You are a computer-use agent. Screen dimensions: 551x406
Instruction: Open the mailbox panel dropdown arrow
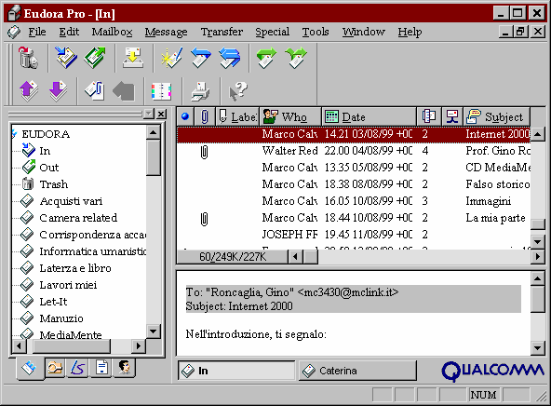149,114
